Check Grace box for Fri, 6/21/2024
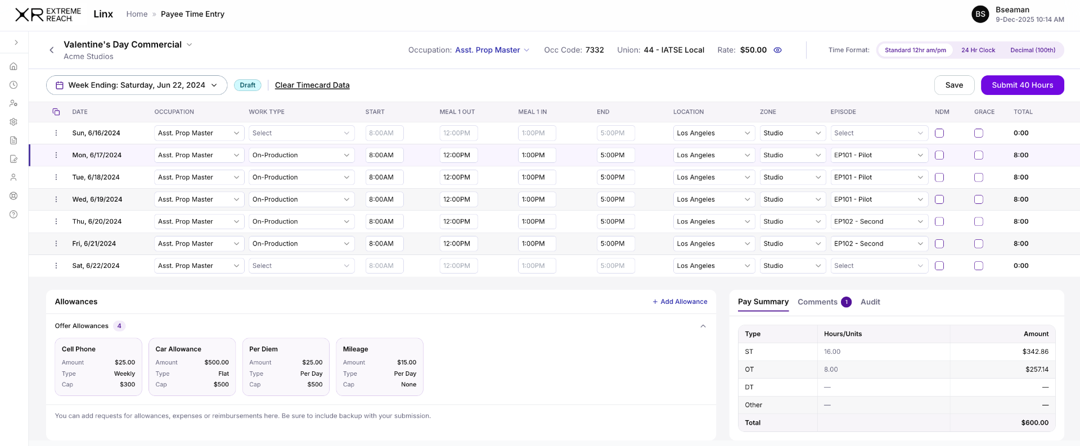Viewport: 1080px width, 446px height. [979, 244]
